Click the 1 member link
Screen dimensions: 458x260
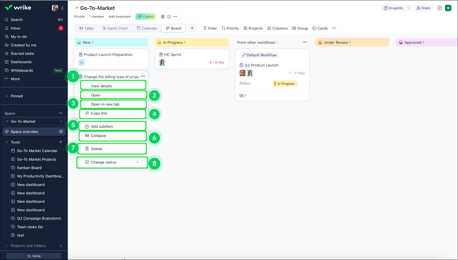[x=97, y=17]
